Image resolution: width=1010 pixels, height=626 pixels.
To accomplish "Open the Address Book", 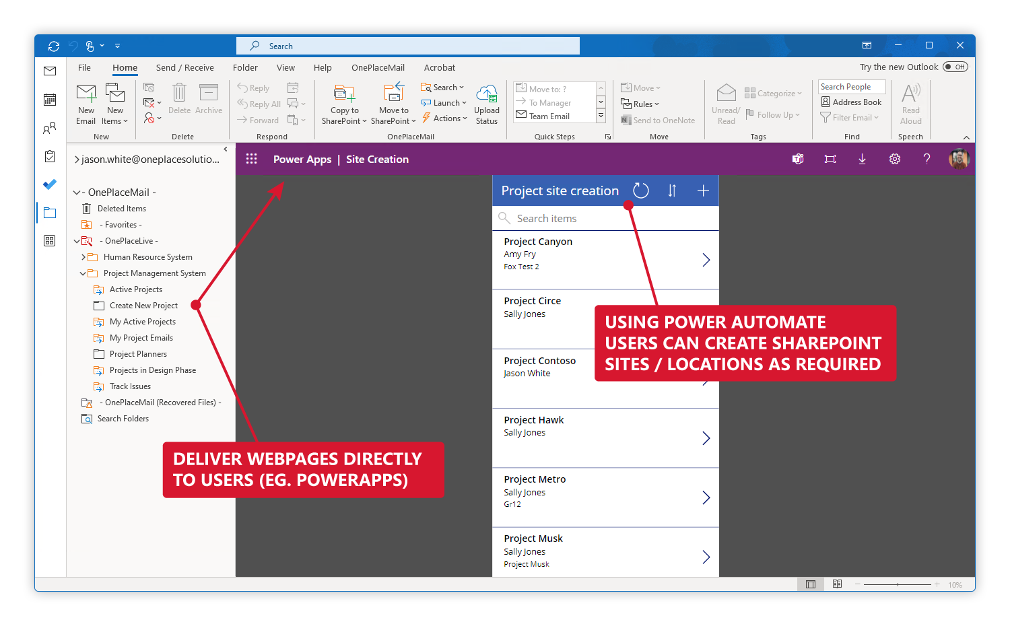I will point(851,102).
